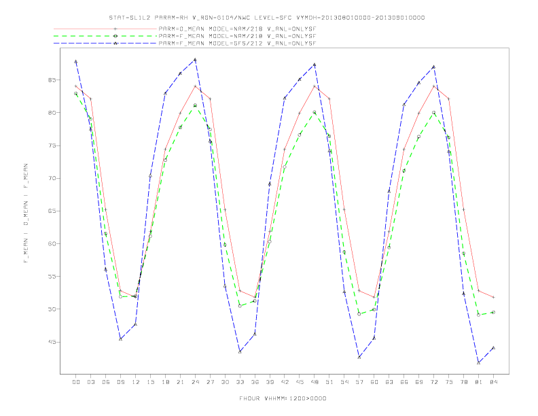538x416 pixels.
Task: Click x-axis forecast hour label 75
Action: [x=449, y=382]
